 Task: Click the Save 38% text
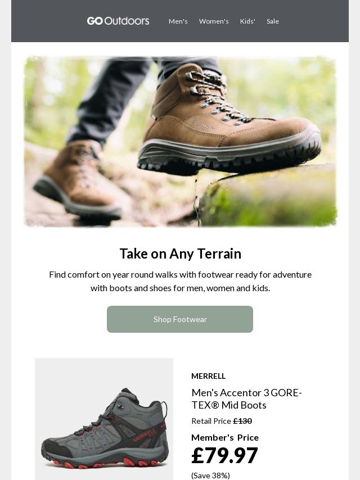pos(210,476)
